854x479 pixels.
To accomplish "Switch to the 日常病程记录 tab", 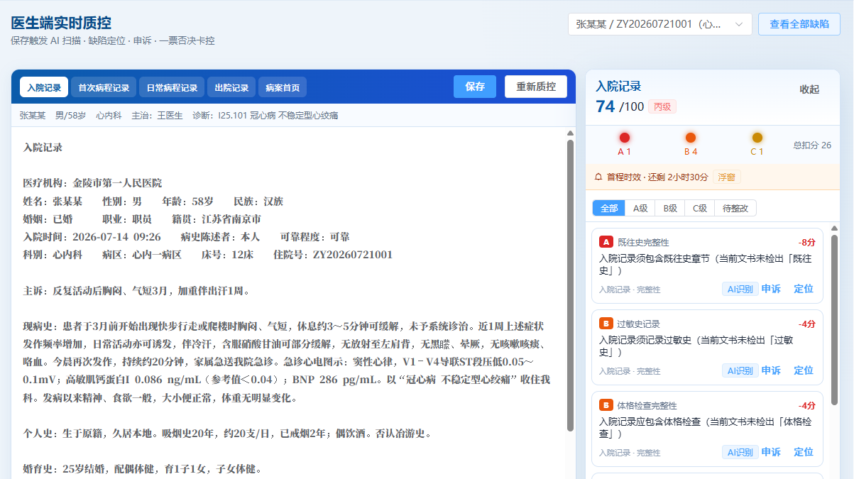I will tap(172, 87).
